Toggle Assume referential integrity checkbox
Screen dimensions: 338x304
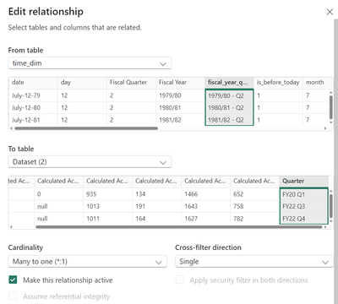pos(13,296)
